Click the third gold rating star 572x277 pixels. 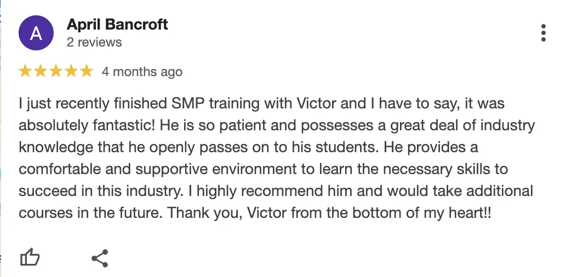[x=56, y=71]
